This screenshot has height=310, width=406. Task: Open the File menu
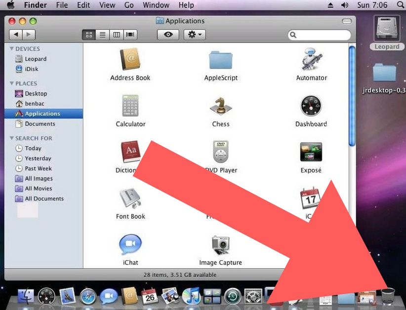[62, 5]
